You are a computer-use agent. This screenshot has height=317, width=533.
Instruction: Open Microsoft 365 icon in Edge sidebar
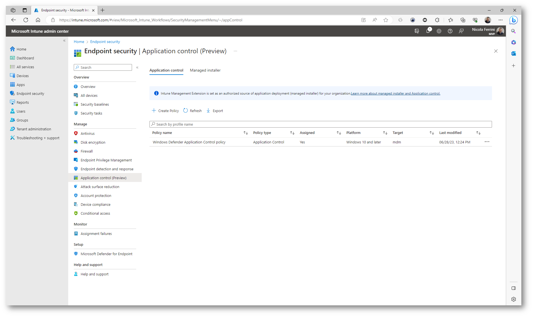coord(514,42)
